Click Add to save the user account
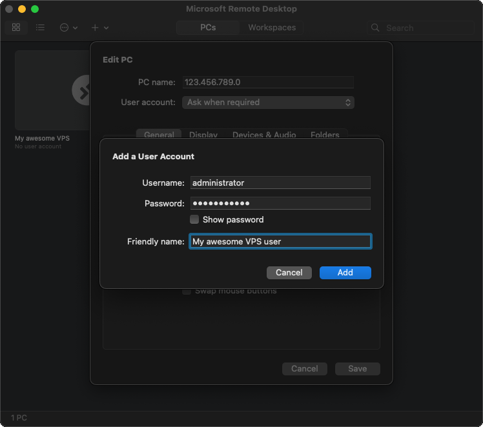This screenshot has height=427, width=483. [x=345, y=273]
